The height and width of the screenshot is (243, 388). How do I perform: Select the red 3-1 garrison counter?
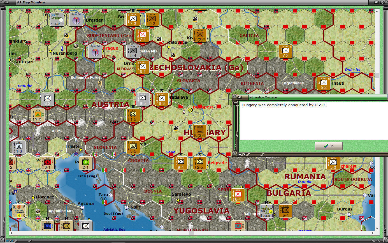pos(48,163)
